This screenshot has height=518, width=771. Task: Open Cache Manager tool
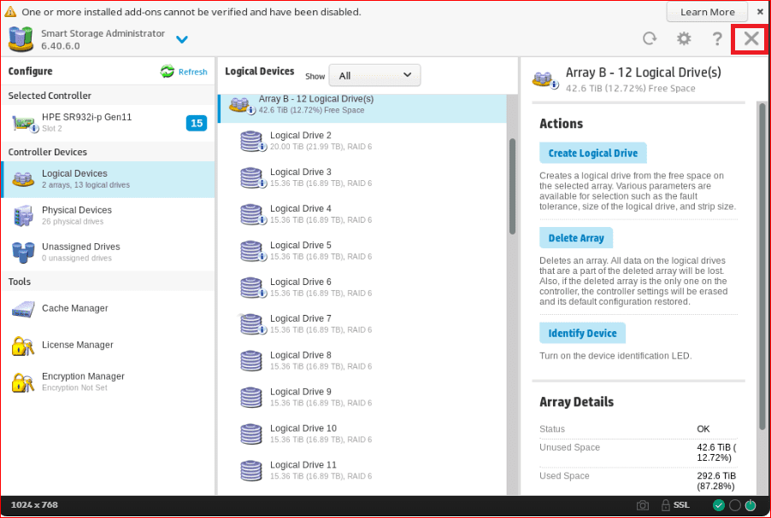click(74, 309)
